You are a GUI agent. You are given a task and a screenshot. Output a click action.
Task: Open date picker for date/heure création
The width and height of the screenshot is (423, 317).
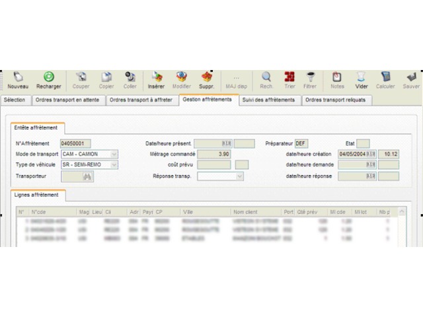click(x=371, y=154)
